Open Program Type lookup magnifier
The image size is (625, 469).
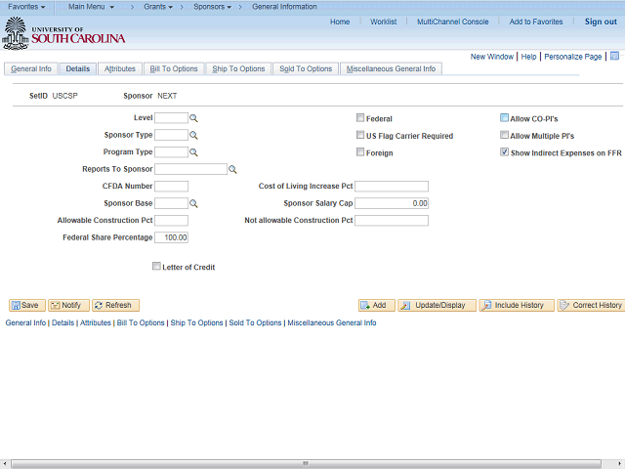click(x=193, y=152)
